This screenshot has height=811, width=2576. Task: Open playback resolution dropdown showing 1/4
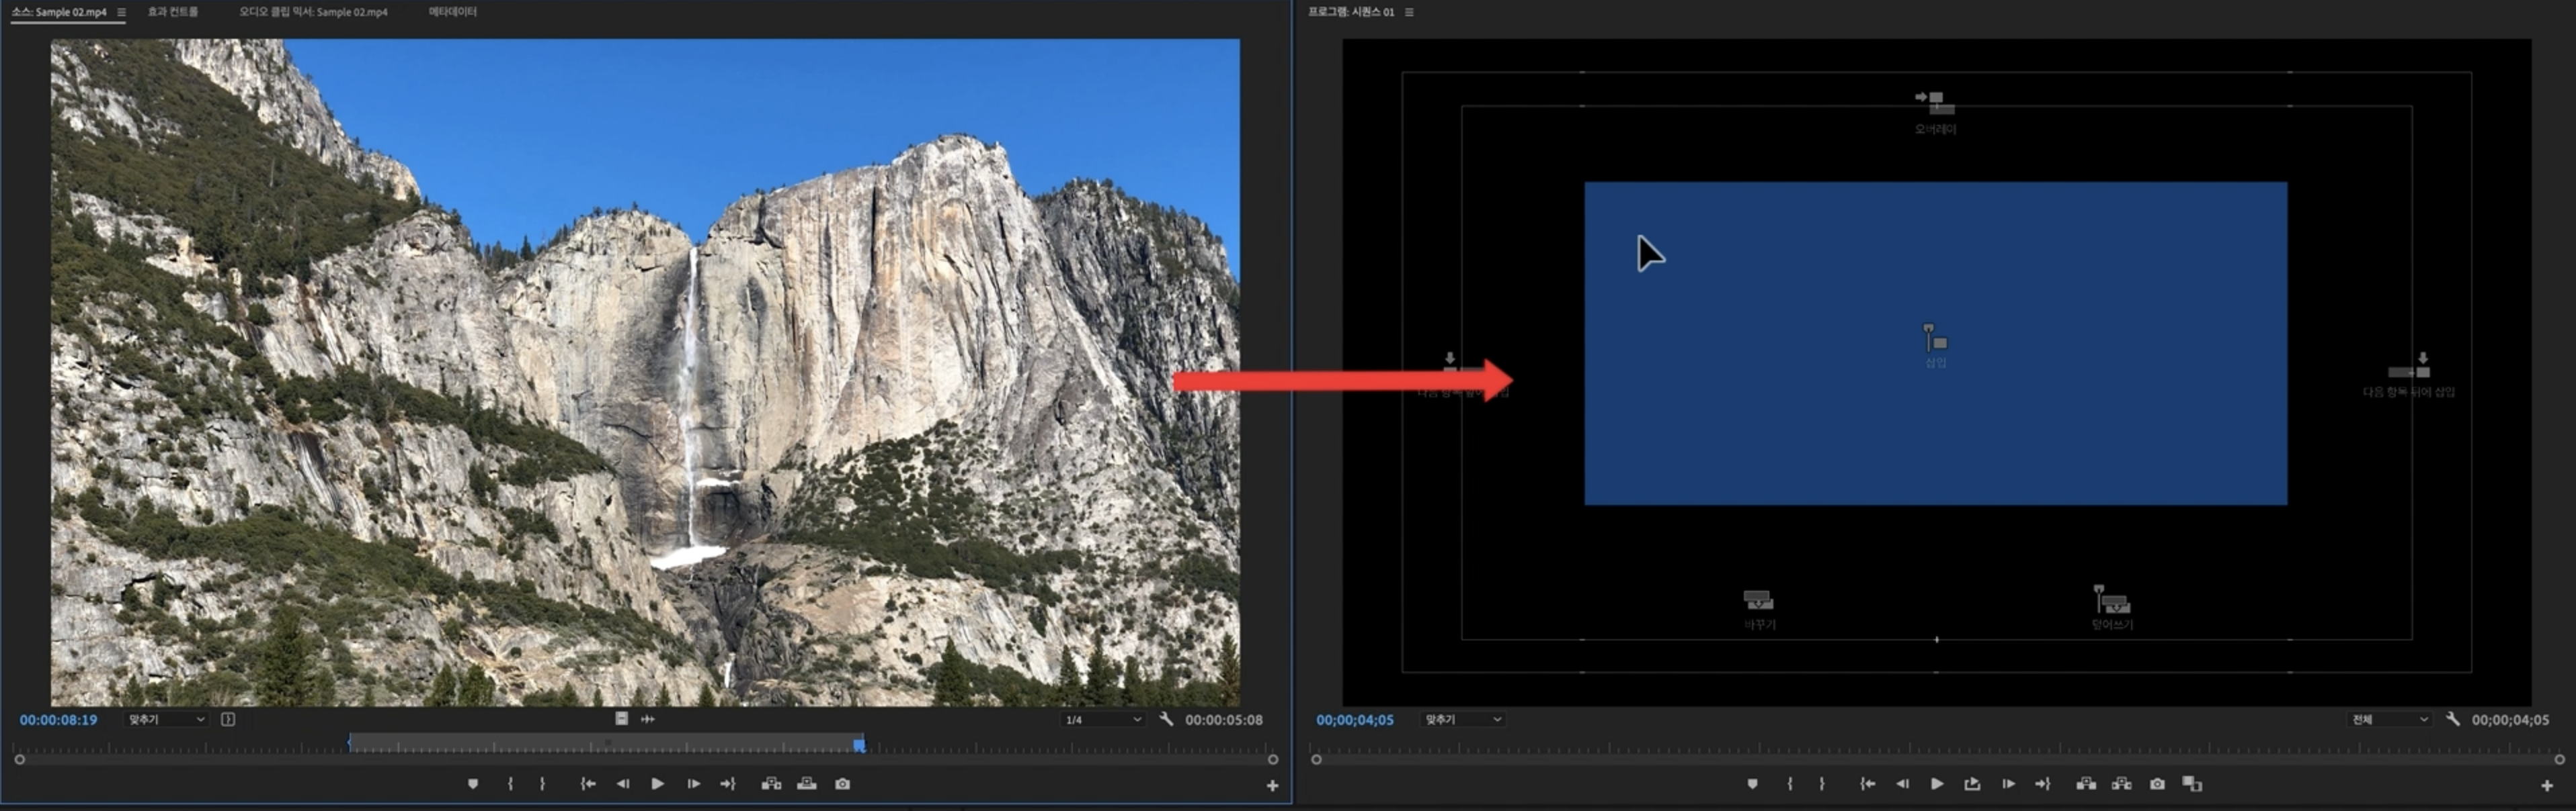pyautogui.click(x=1102, y=719)
